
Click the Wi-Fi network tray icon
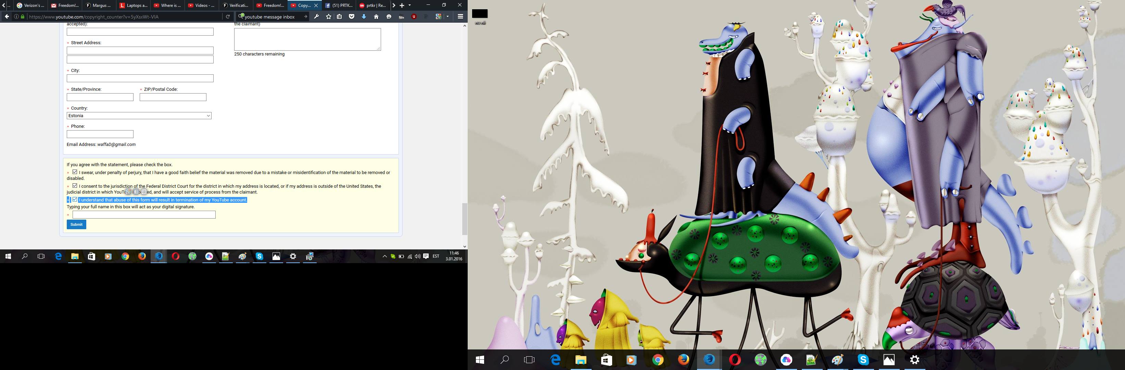click(410, 256)
